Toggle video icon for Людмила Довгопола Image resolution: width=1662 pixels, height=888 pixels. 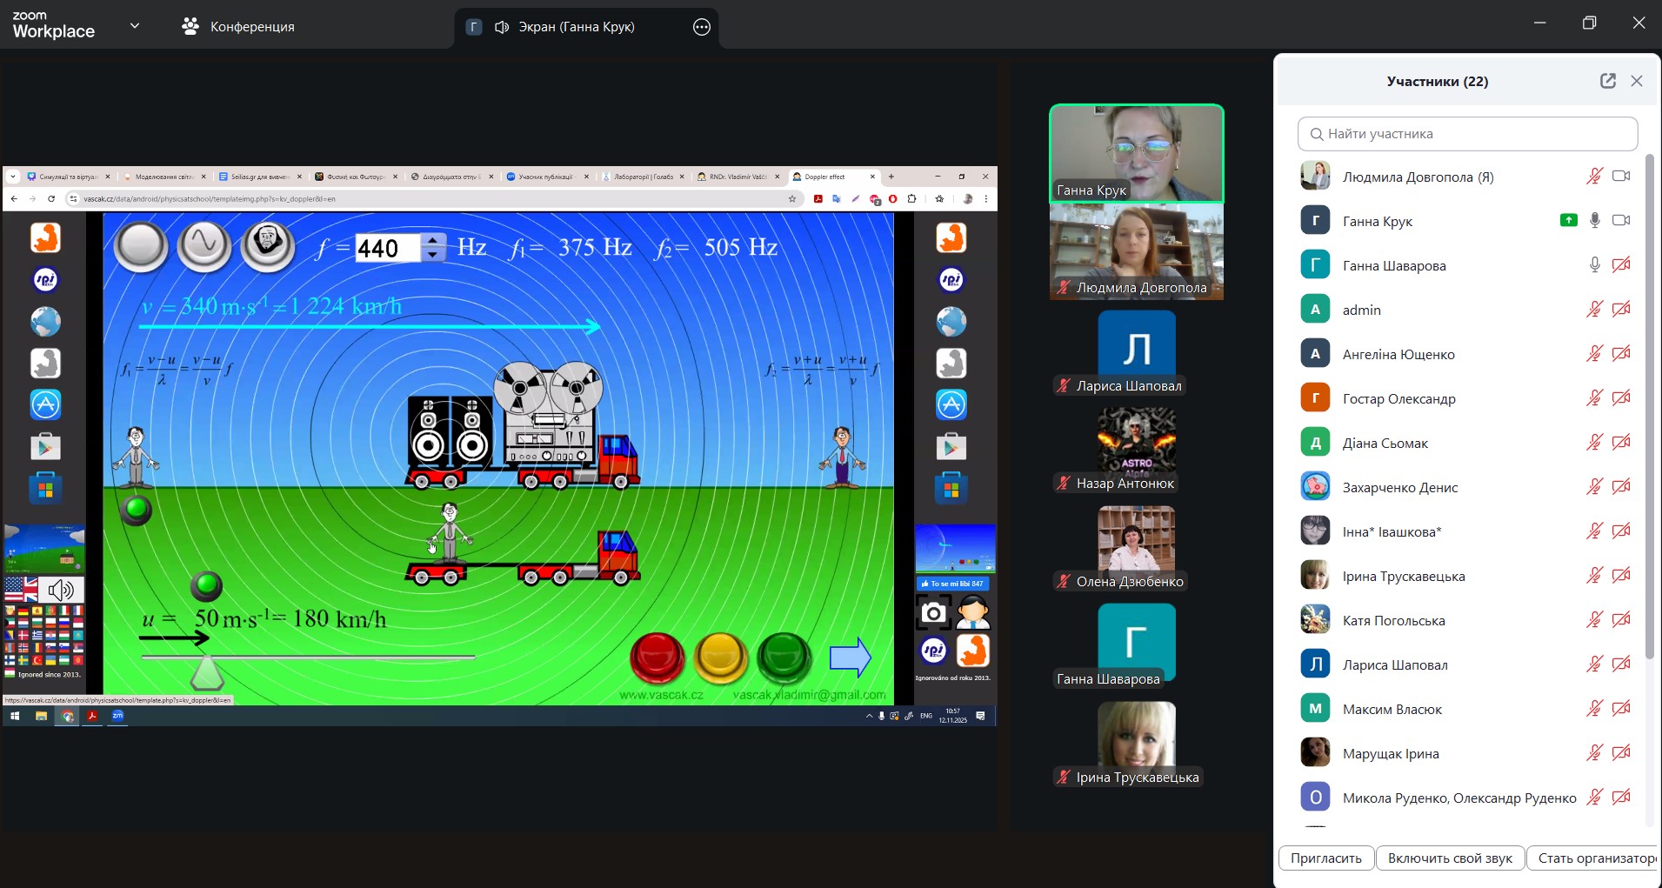[1621, 177]
